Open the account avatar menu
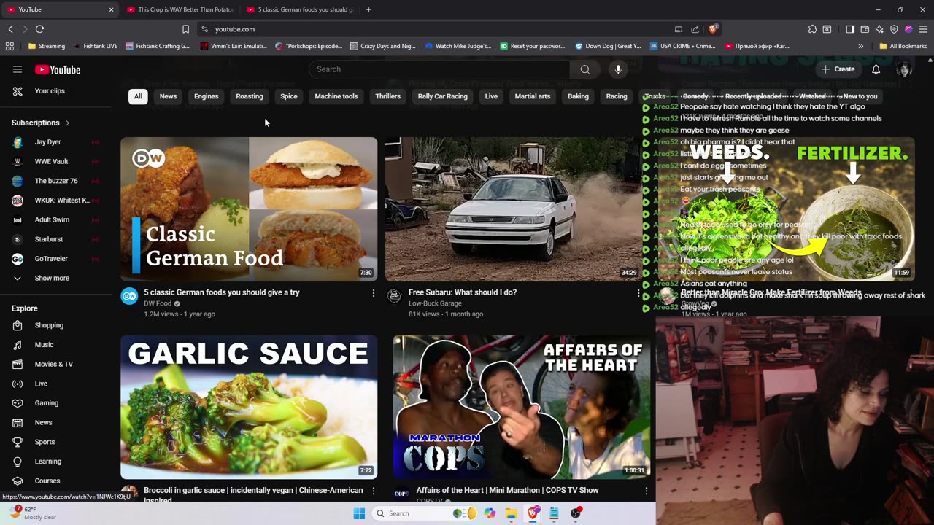 (x=904, y=69)
